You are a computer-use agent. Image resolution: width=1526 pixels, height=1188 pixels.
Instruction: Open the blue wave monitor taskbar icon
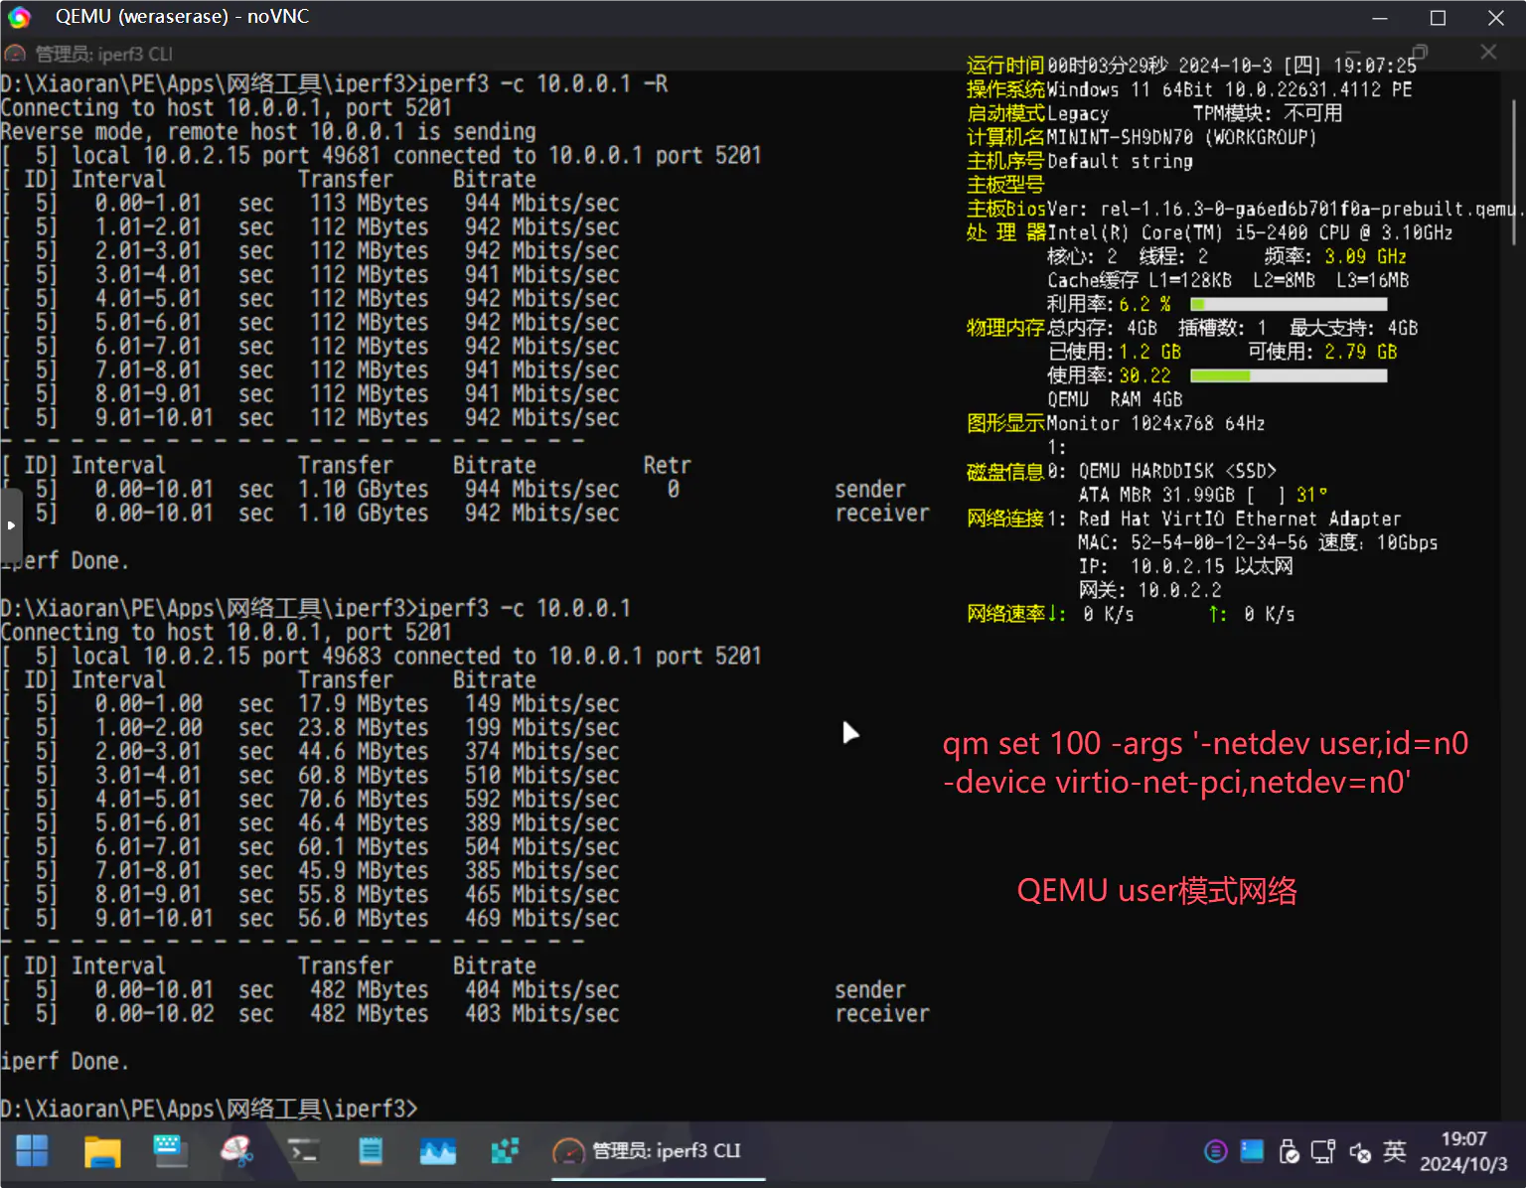[437, 1151]
